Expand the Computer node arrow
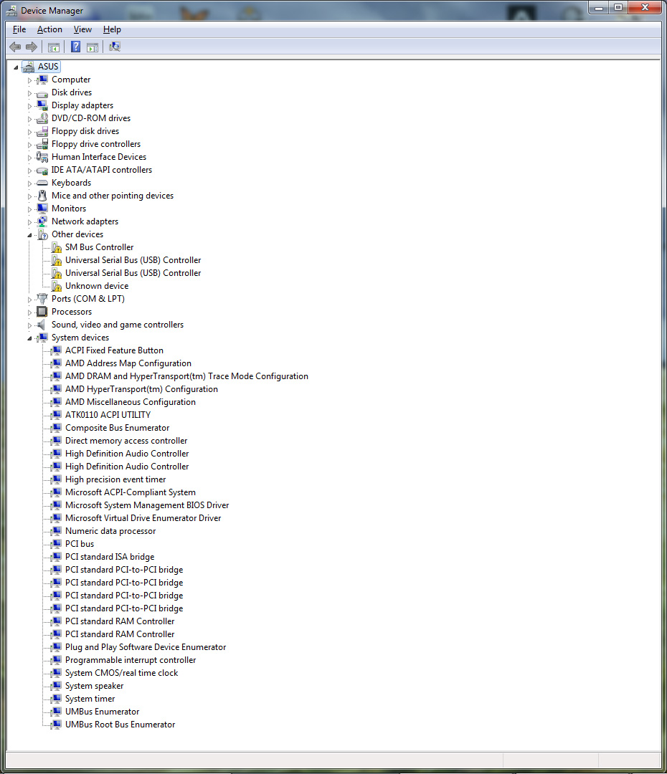Image resolution: width=667 pixels, height=774 pixels. point(29,80)
